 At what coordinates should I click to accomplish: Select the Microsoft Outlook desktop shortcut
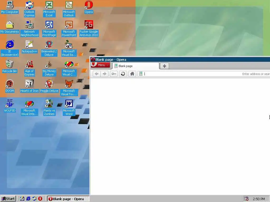point(69,9)
